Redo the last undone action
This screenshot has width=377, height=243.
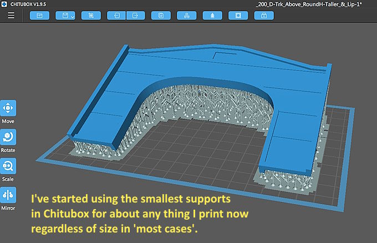pyautogui.click(x=134, y=16)
